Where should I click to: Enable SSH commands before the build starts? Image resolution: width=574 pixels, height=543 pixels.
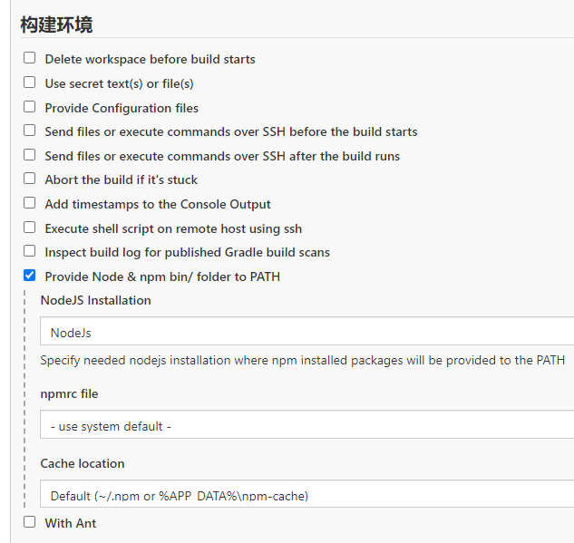(30, 131)
